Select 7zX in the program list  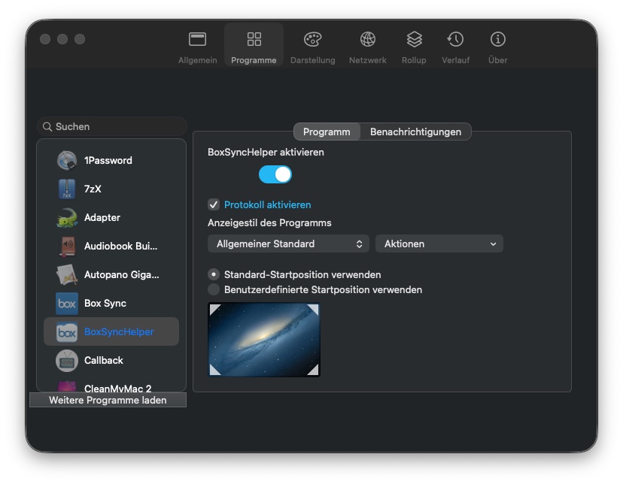(x=111, y=189)
